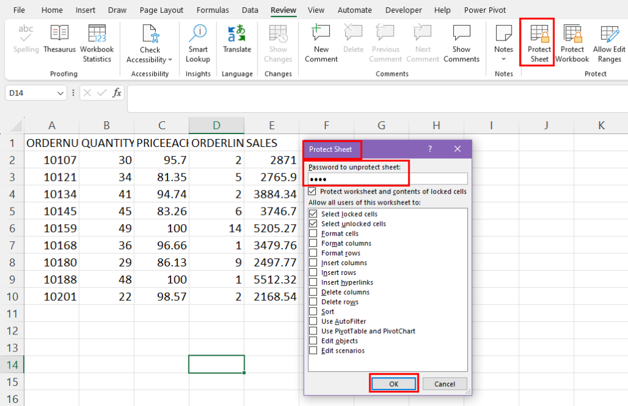Click Show Comments

pyautogui.click(x=461, y=43)
